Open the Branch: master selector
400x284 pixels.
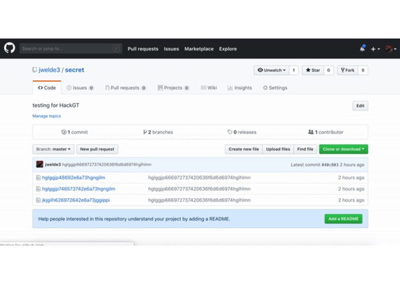54,149
